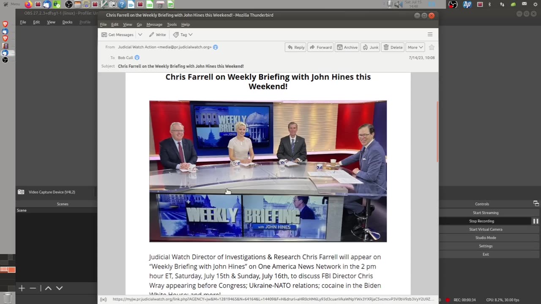Click Start Virtual Camera in OBS

coord(485,229)
